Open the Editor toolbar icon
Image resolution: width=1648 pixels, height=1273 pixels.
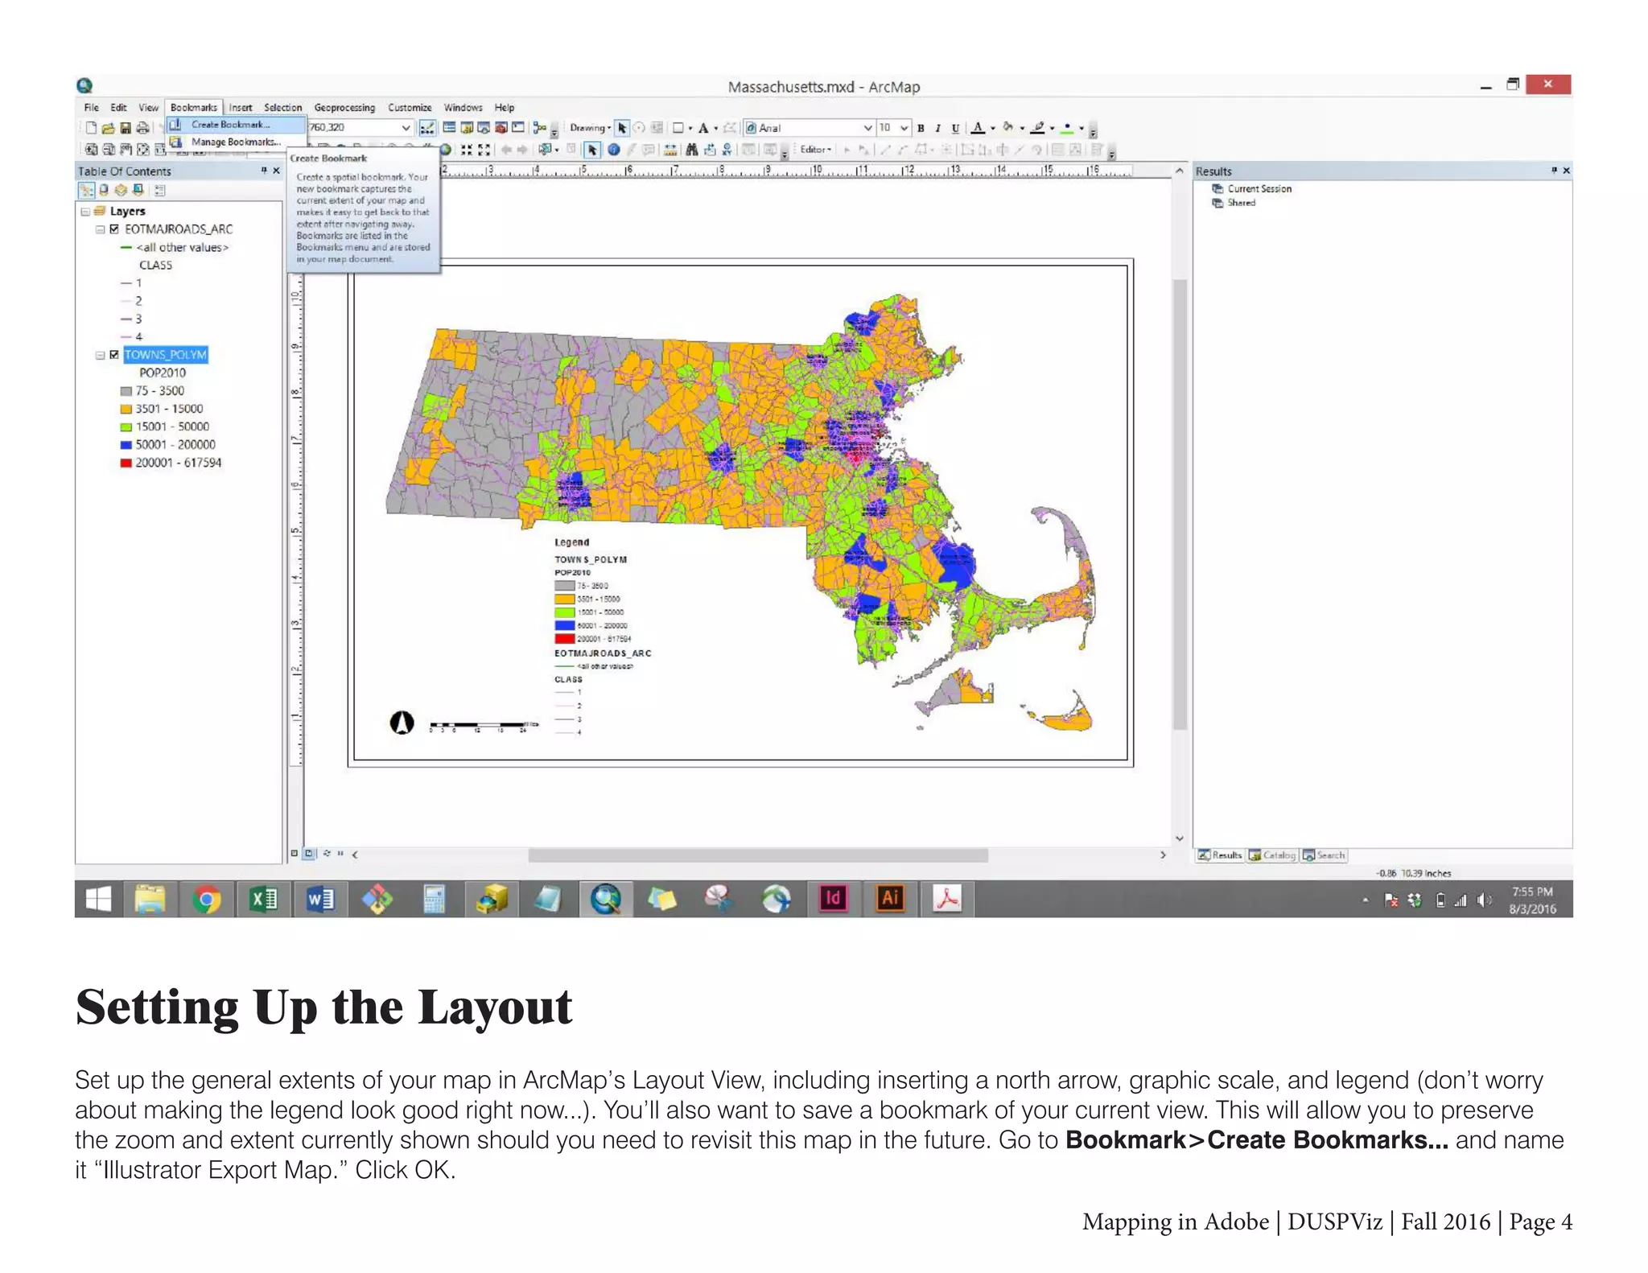427,128
